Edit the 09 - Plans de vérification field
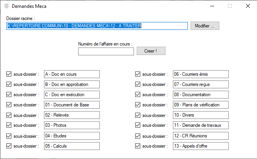 coord(200,105)
